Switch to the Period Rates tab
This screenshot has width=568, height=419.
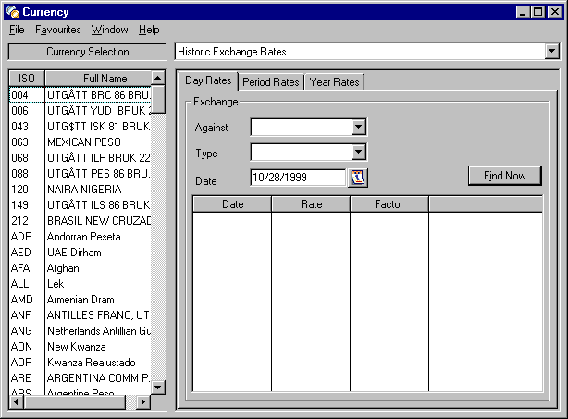point(270,82)
